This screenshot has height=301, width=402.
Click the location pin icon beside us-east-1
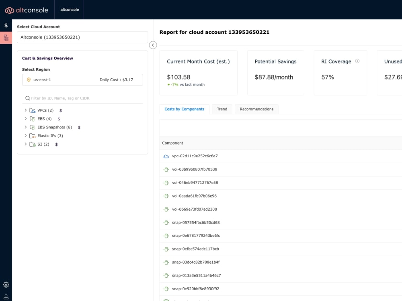(x=29, y=80)
